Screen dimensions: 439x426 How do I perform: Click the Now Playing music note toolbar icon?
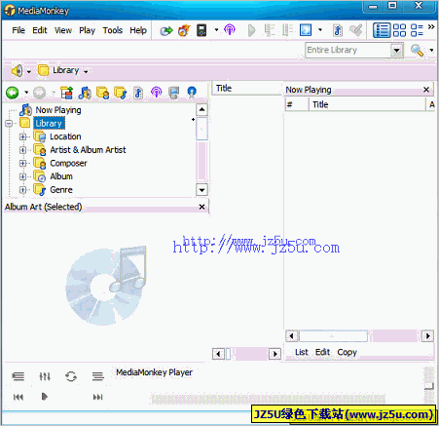point(85,93)
